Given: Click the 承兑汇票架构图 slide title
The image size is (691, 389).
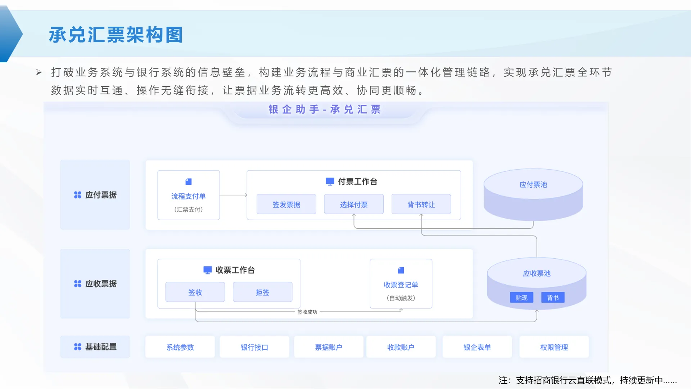Looking at the screenshot, I should point(116,35).
